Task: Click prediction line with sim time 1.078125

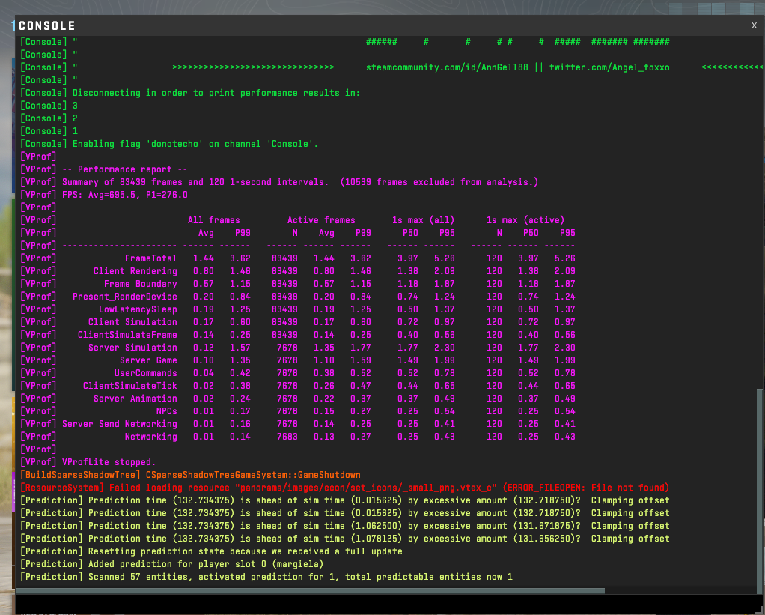Action: pyautogui.click(x=344, y=539)
